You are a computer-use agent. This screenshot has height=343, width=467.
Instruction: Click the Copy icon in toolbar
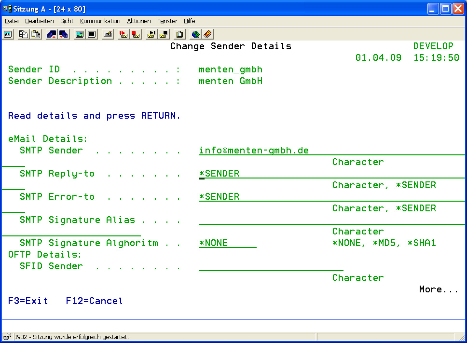(23, 34)
